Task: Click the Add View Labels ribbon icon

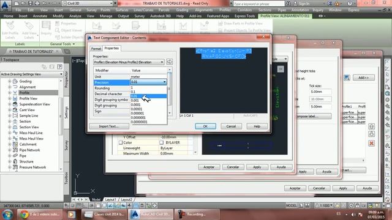Action: 29,26
